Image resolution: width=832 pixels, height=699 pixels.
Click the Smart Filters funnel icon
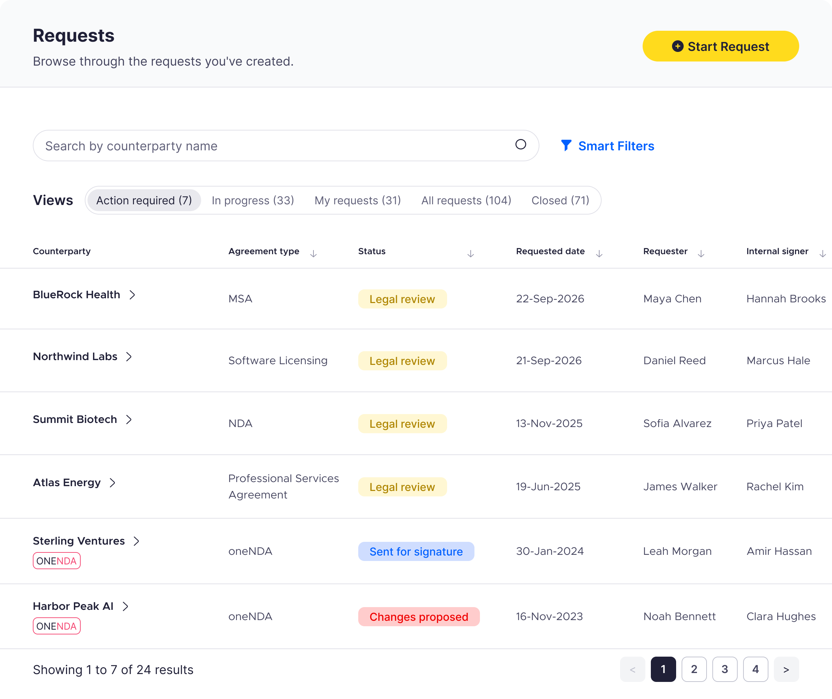tap(566, 146)
